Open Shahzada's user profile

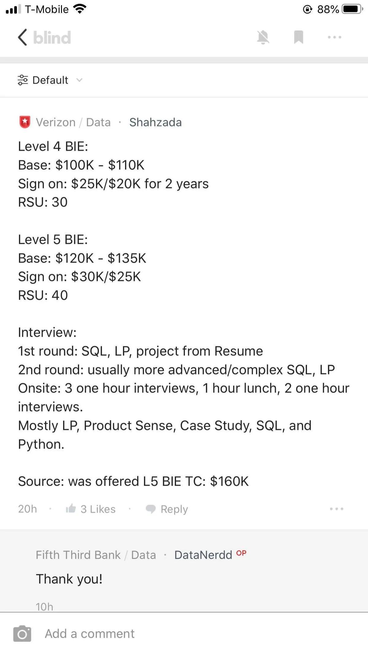[x=155, y=122]
